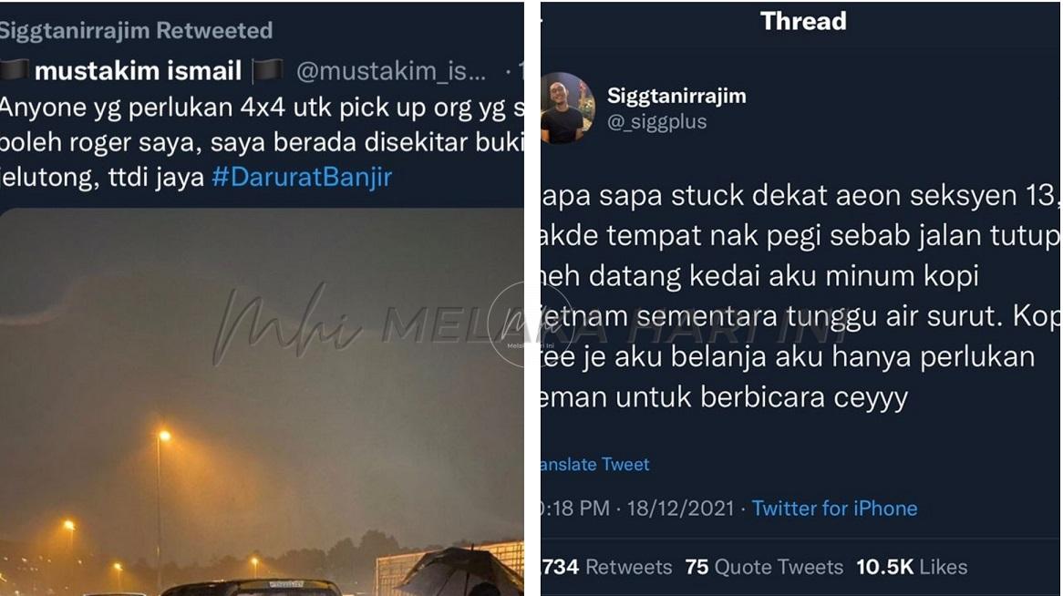Open the Siggtanirrajim Retweeted label
Viewport: 1063px width, 596px height.
point(136,30)
